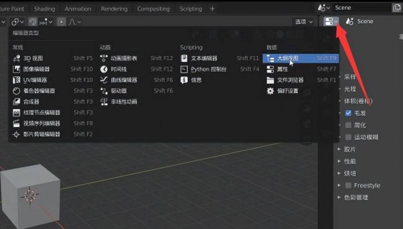This screenshot has height=229, width=403.
Task: Open the 动画摄影表 dope sheet
Action: point(136,58)
